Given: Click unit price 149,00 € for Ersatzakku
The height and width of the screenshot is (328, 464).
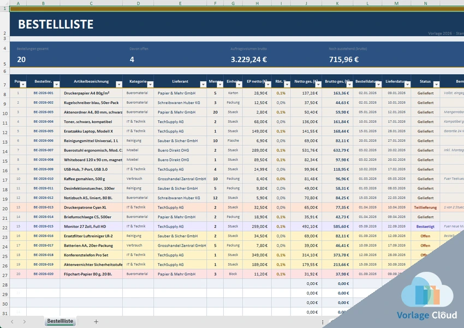Looking at the screenshot, I should 259,131.
